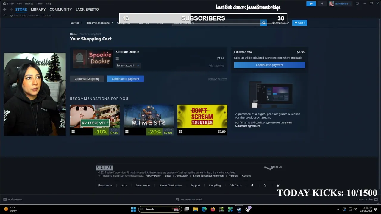Click the 'Remove all items' link

(218, 79)
